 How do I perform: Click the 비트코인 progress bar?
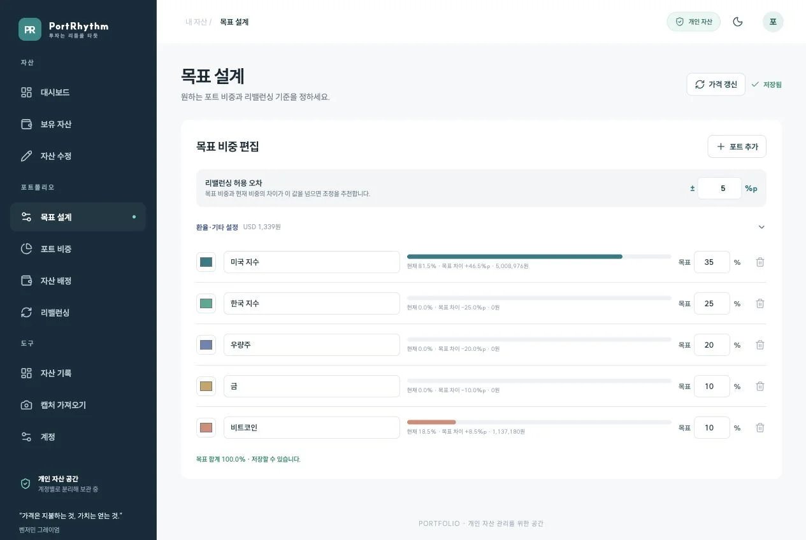(x=539, y=422)
